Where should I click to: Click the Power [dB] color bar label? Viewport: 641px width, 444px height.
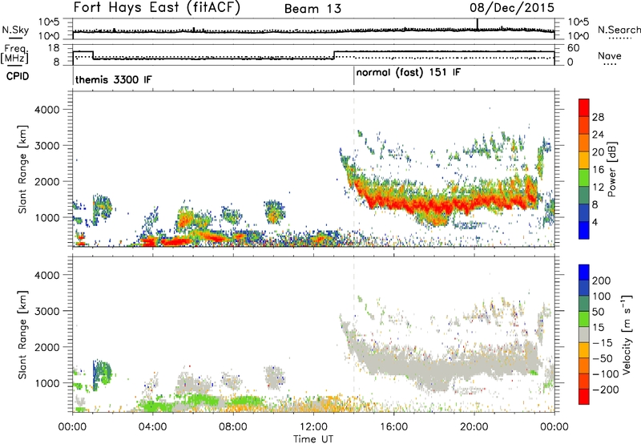coord(611,169)
